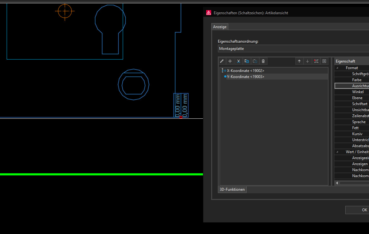Switch to the Anzeige tab
The width and height of the screenshot is (369, 234).
(x=220, y=27)
